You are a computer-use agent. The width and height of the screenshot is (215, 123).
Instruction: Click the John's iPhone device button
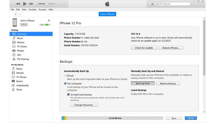click(107, 14)
